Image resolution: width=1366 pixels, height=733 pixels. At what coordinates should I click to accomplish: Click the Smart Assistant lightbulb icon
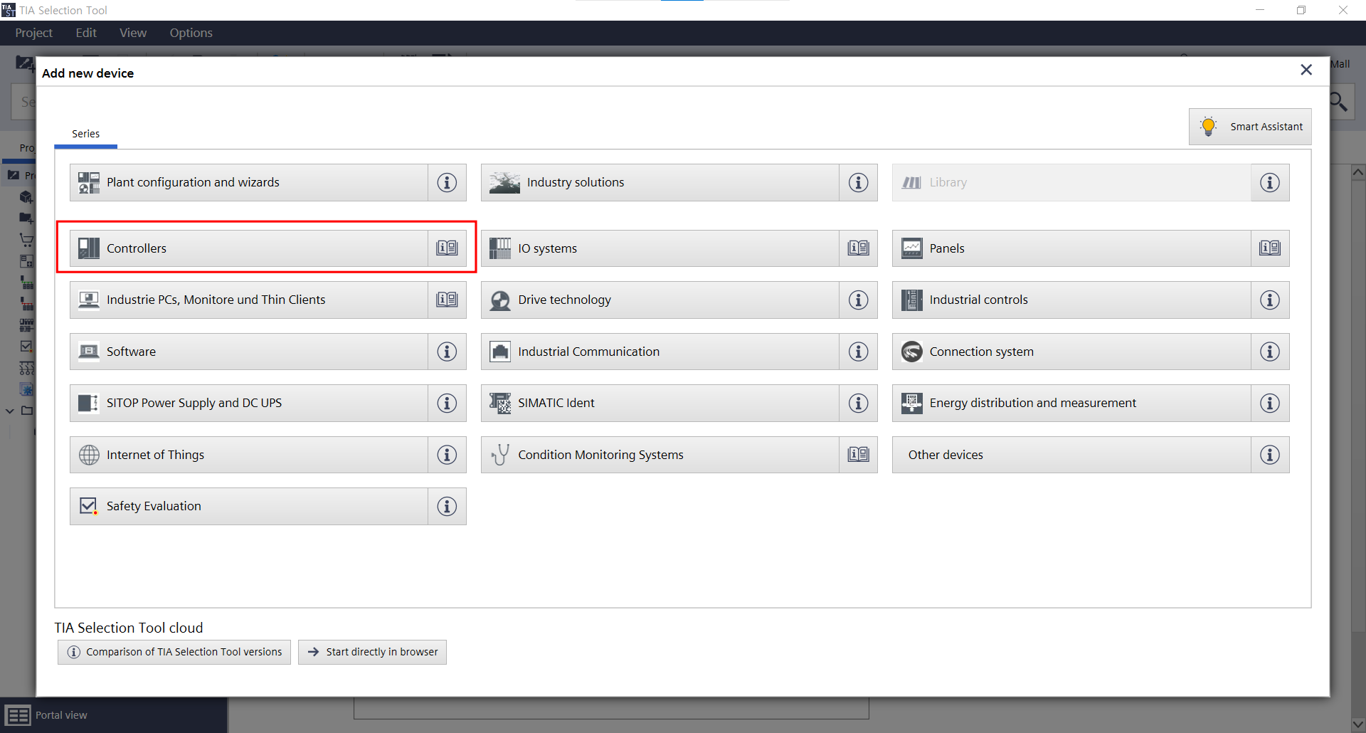1208,126
